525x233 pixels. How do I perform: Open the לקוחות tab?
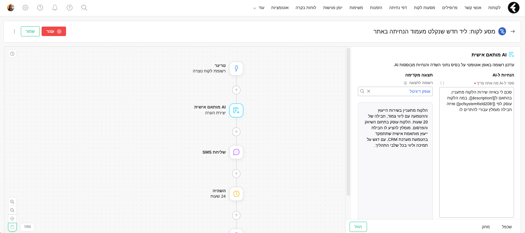click(494, 8)
